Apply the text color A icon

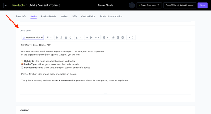click(x=77, y=37)
